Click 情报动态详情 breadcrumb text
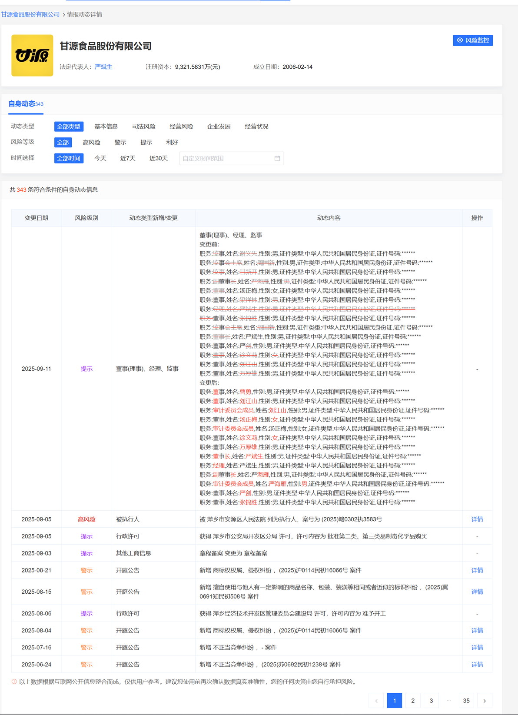The width and height of the screenshot is (518, 715). [84, 14]
